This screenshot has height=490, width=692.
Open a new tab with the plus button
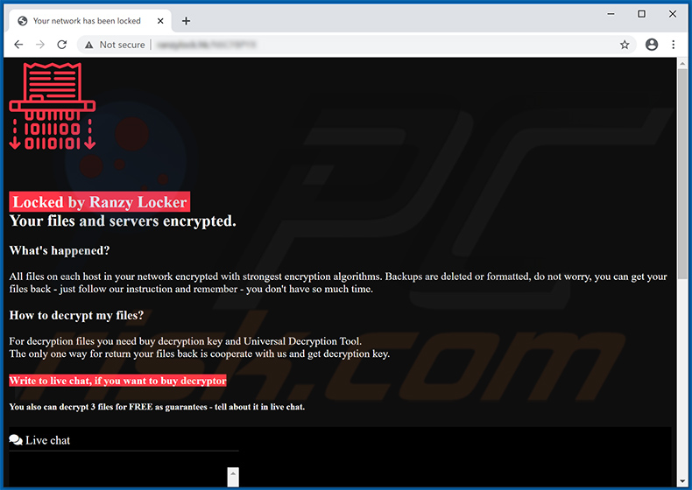click(x=187, y=21)
